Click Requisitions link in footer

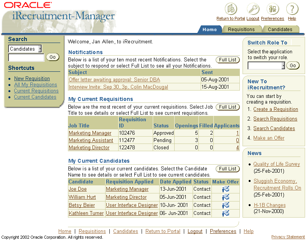(x=92, y=231)
